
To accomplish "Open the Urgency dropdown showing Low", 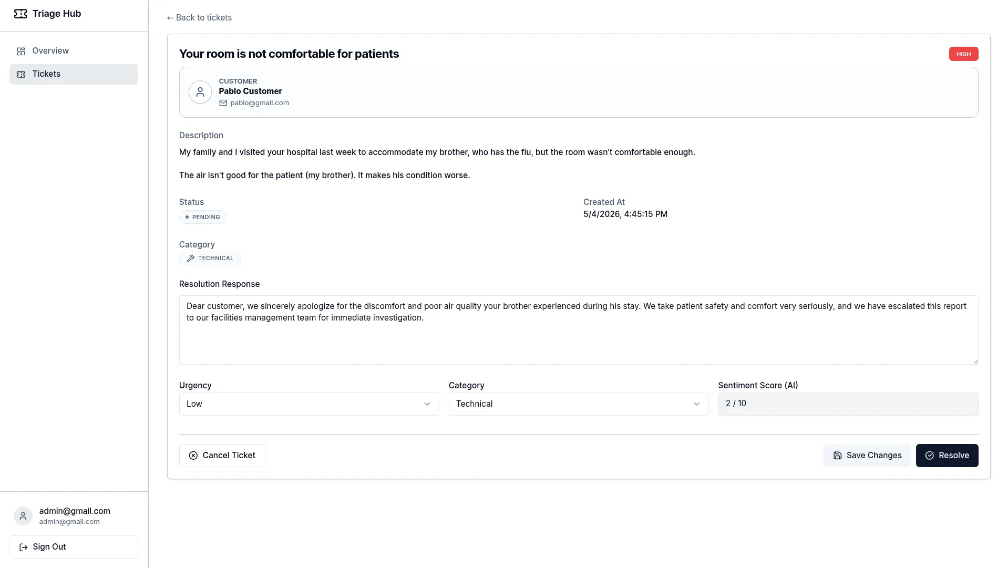I will [309, 404].
